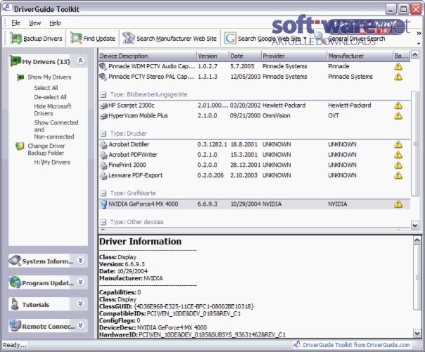Screen dimensions: 425x352
Task: Collapse the Type: Other devices group
Action: pyautogui.click(x=103, y=222)
